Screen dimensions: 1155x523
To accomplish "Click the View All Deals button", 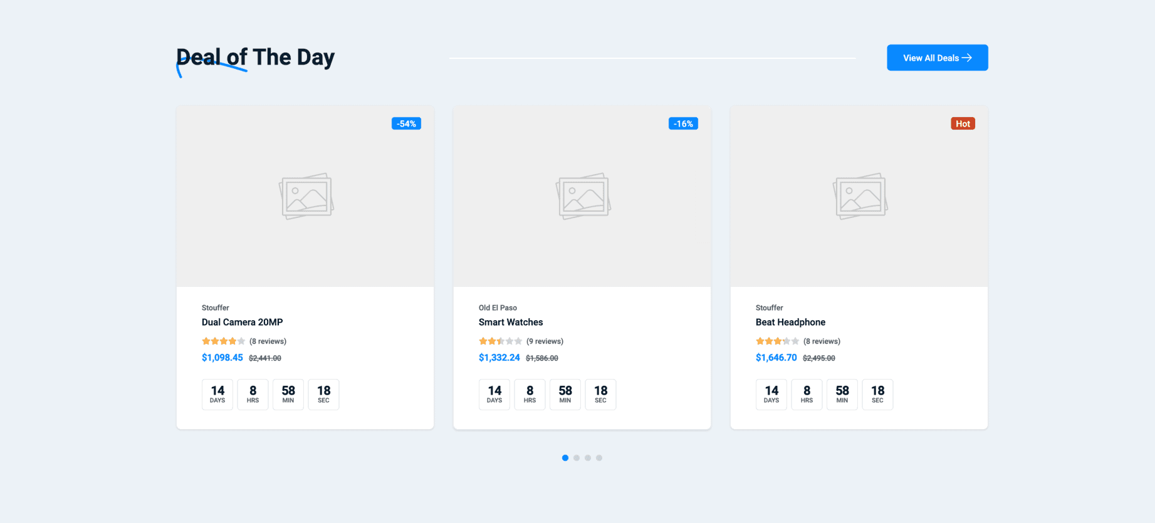I will tap(937, 58).
